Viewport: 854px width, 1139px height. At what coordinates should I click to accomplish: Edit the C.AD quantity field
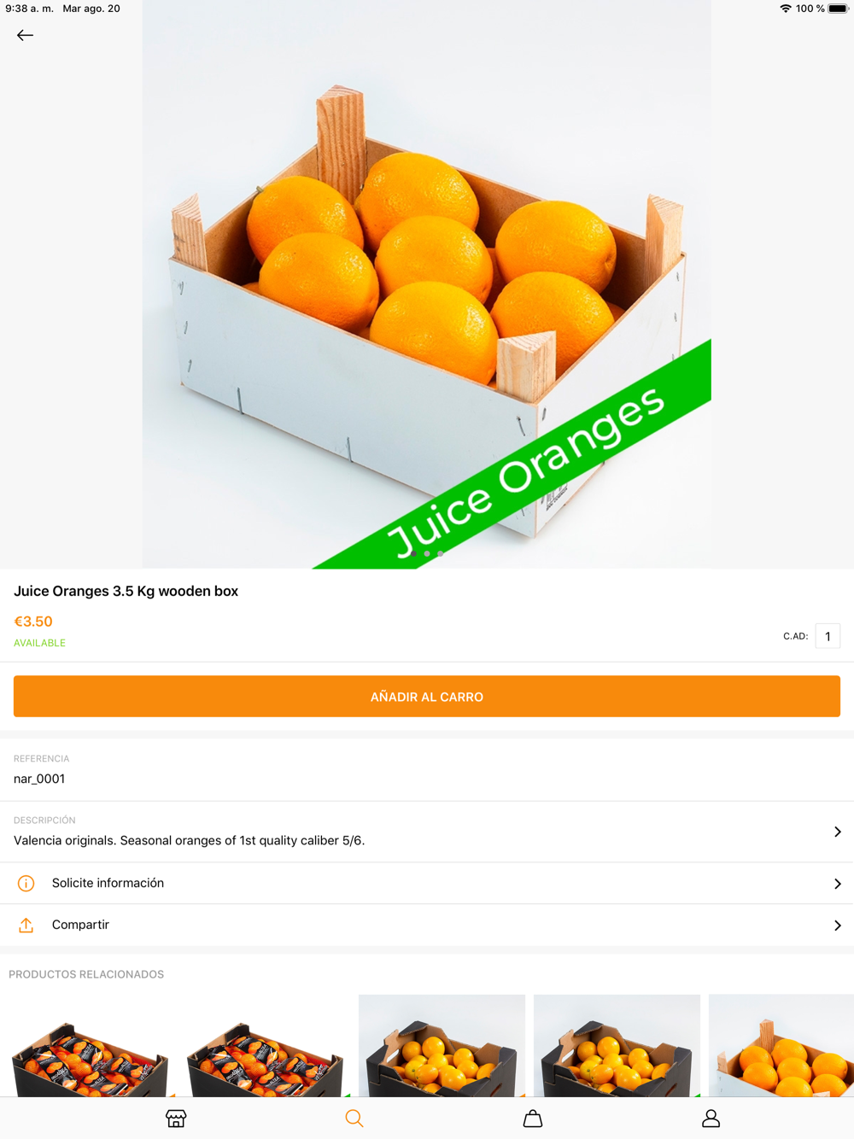point(828,636)
